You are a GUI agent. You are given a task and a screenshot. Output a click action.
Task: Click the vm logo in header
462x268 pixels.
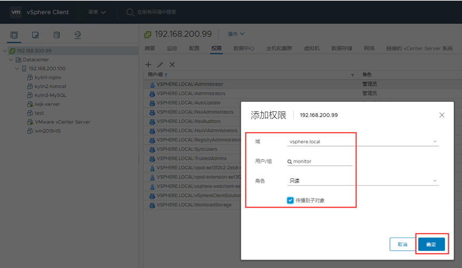click(16, 12)
